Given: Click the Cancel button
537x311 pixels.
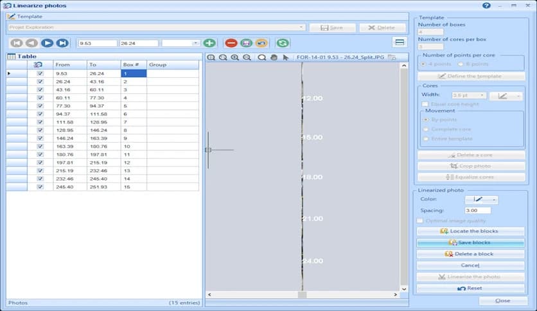Looking at the screenshot, I should tap(470, 265).
